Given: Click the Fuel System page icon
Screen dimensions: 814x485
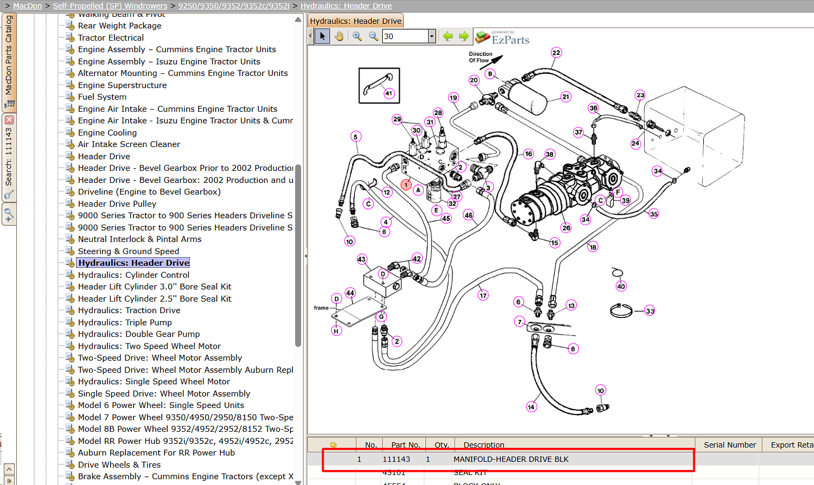Looking at the screenshot, I should click(x=70, y=97).
